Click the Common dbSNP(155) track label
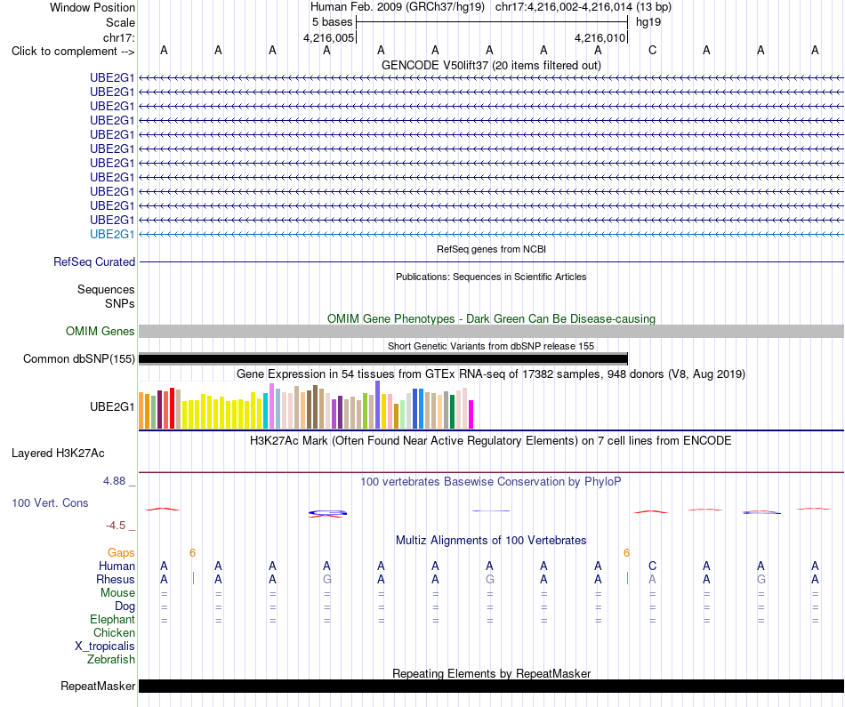The height and width of the screenshot is (707, 845). point(79,359)
